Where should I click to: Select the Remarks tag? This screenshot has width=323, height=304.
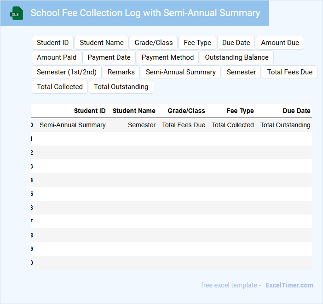[121, 72]
